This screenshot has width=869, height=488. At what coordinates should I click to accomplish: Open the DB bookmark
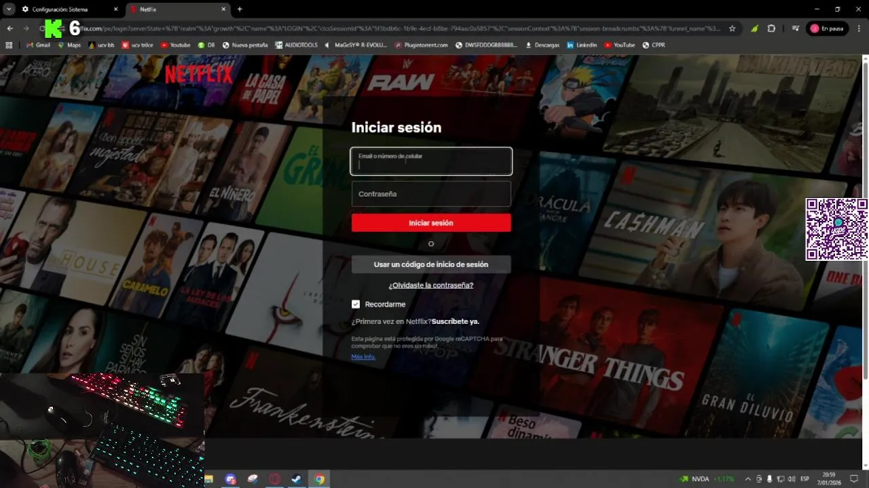[206, 45]
